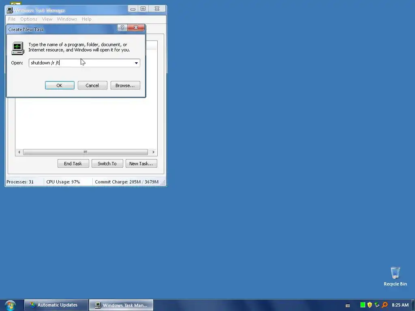Click the 8:25 AM taskbar clock
Image resolution: width=415 pixels, height=311 pixels.
click(400, 305)
